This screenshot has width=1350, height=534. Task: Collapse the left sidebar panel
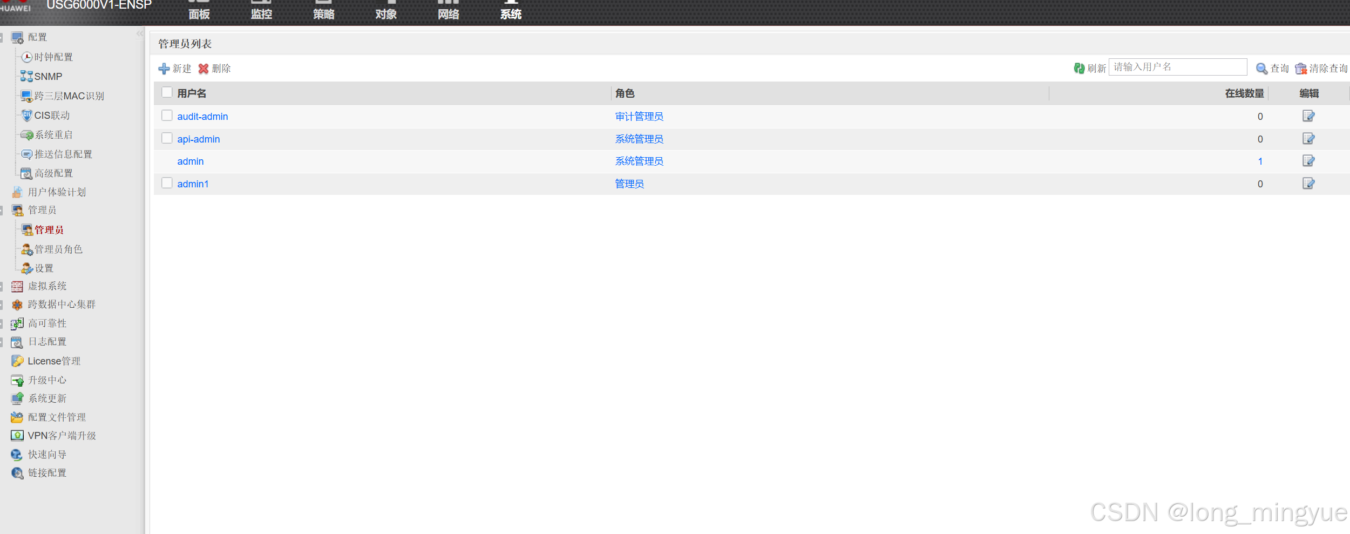click(x=140, y=34)
